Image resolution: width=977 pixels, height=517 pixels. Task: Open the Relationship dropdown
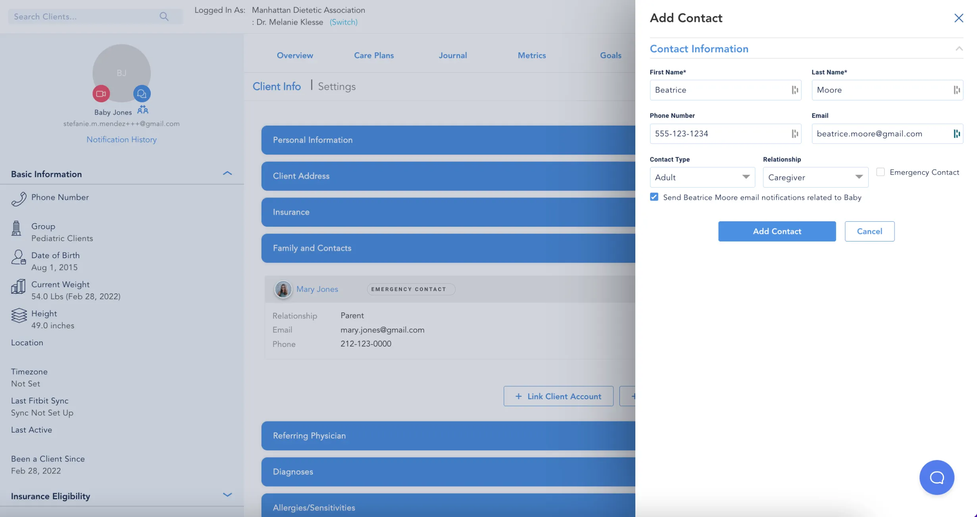tap(815, 177)
